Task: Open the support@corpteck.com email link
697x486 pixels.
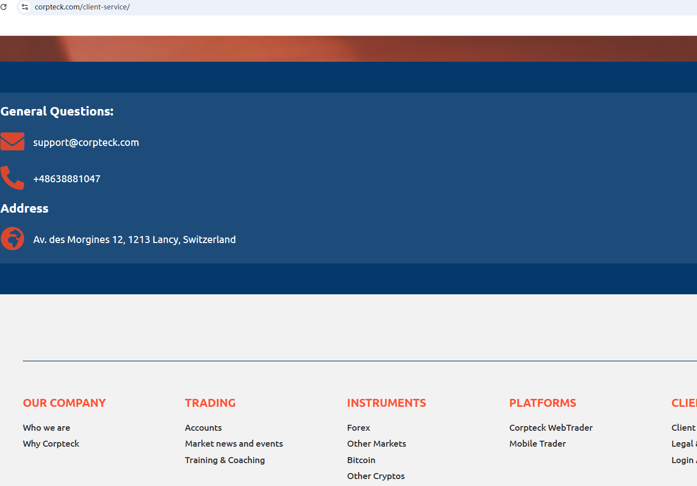Action: pyautogui.click(x=86, y=142)
